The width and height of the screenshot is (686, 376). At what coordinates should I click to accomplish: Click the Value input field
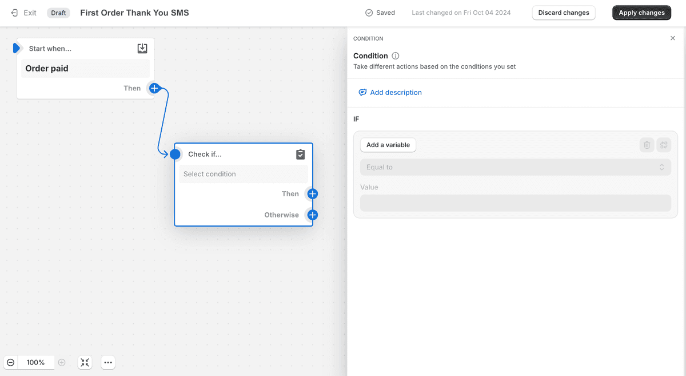(x=515, y=203)
